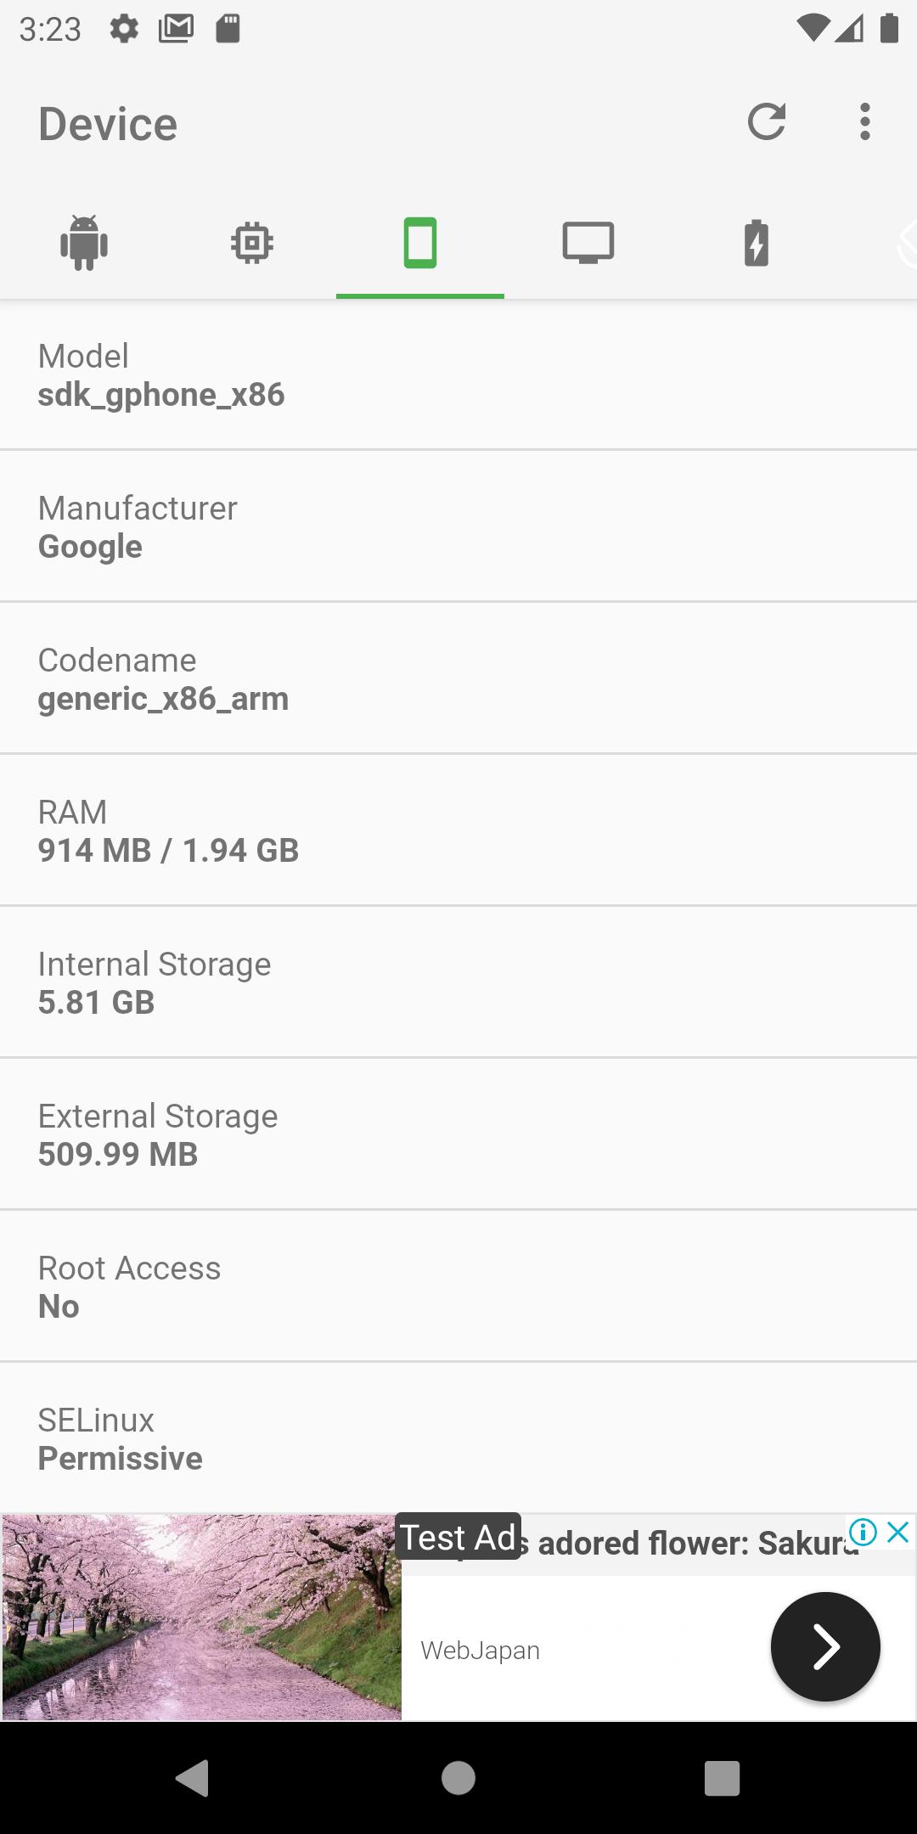Tap the SELinux Permissive row
This screenshot has height=1834, width=917.
coord(458,1438)
